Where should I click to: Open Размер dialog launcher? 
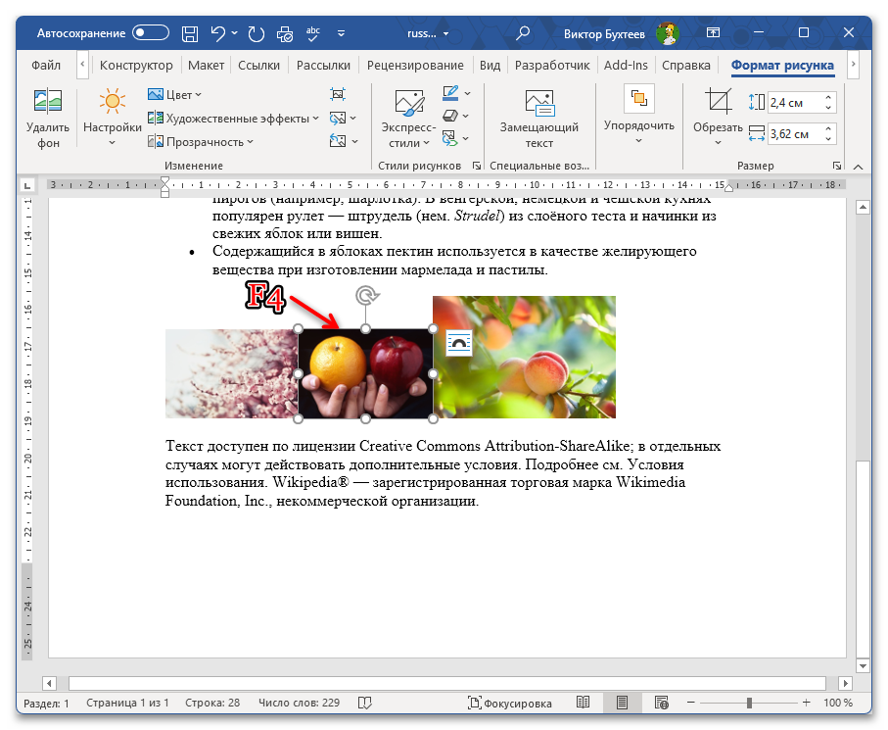(x=836, y=166)
